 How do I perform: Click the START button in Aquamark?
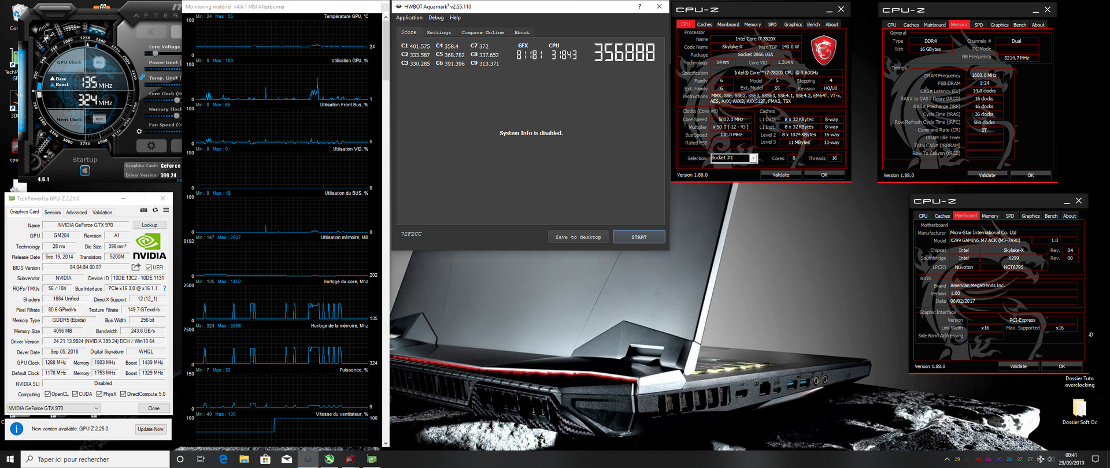(639, 237)
